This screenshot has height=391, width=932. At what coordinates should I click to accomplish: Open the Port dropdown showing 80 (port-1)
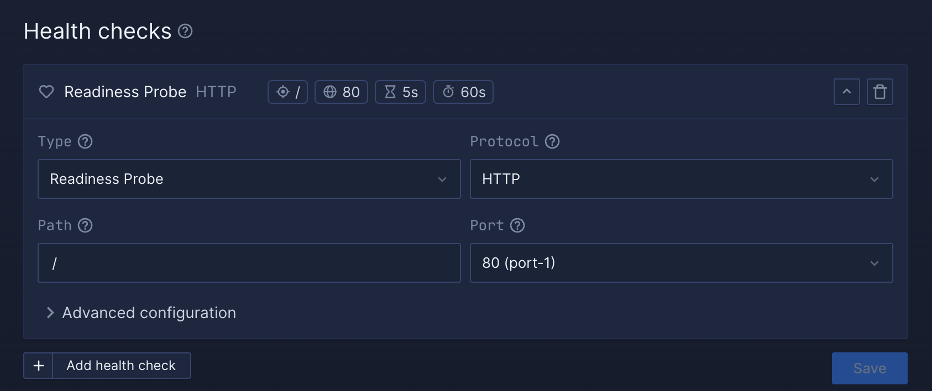click(x=681, y=263)
